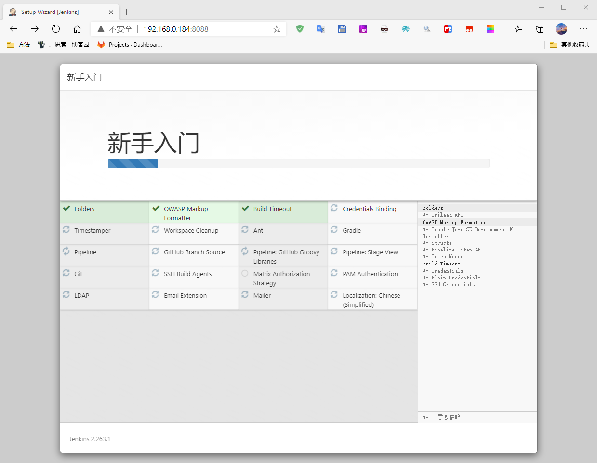Select '** Structs' log line
Screen dimensions: 597x463
437,243
